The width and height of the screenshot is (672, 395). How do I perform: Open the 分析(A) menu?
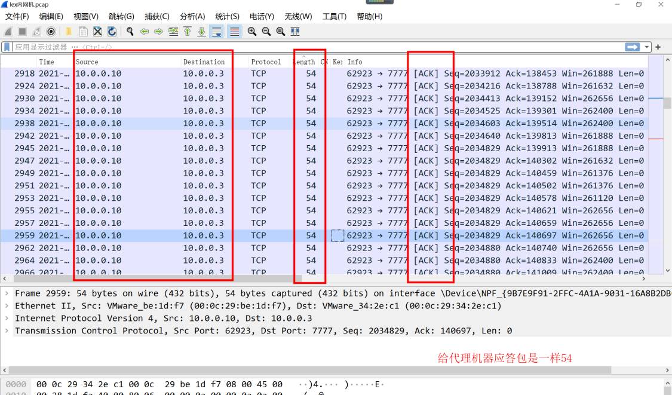point(192,16)
